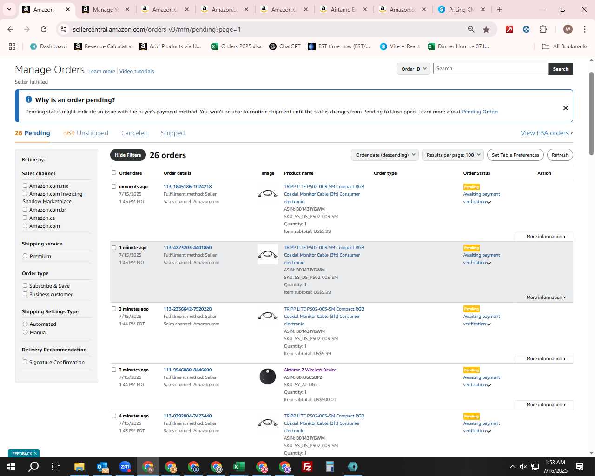Open order 111-9946080-8446600 link

187,370
